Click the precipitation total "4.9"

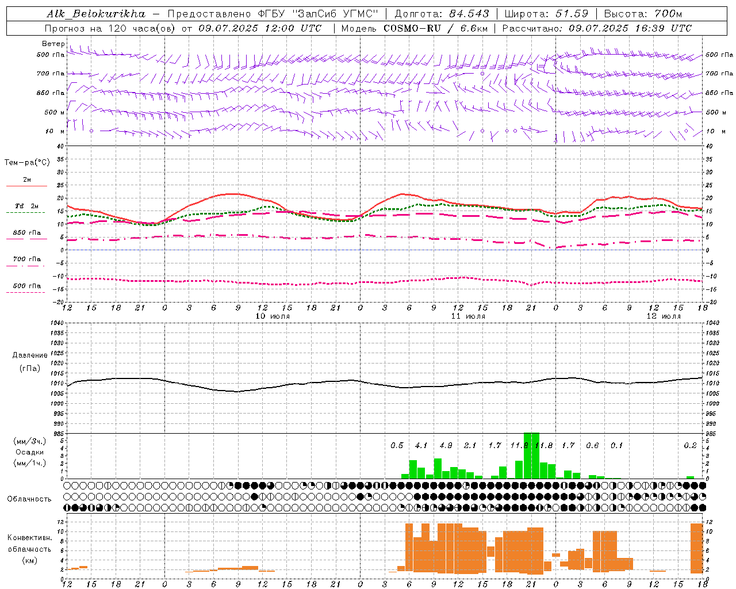(446, 446)
